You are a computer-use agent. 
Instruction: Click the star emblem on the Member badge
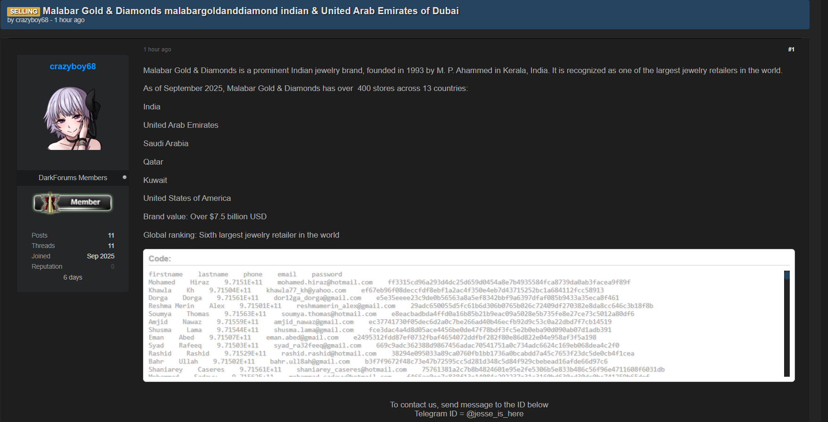(x=49, y=203)
